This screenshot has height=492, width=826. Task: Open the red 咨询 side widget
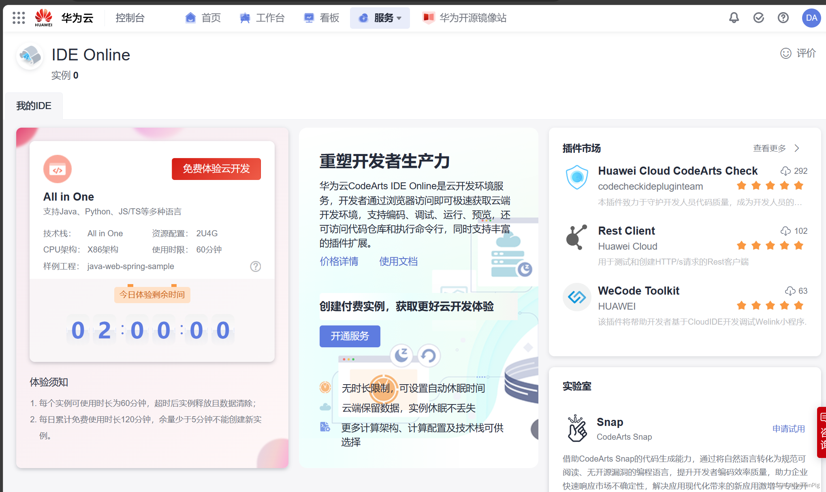[x=822, y=432]
